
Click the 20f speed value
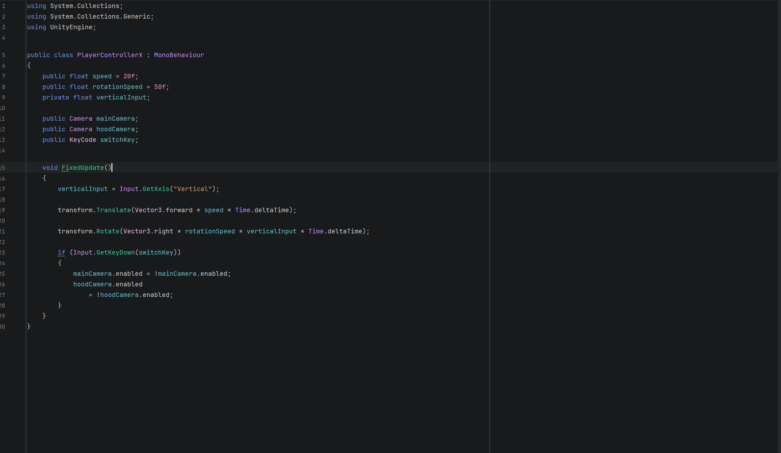pyautogui.click(x=129, y=76)
